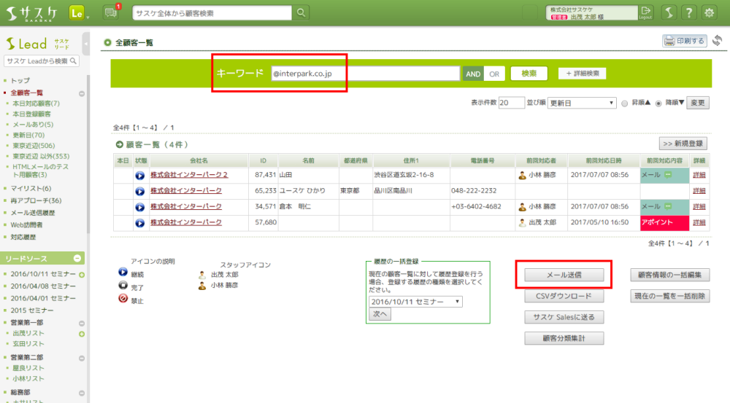The height and width of the screenshot is (403, 730).
Task: Click the メール送信 button
Action: (564, 275)
